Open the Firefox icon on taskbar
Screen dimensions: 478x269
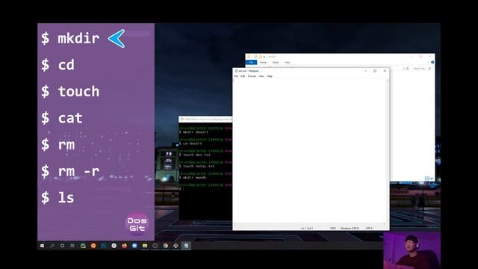click(x=124, y=246)
